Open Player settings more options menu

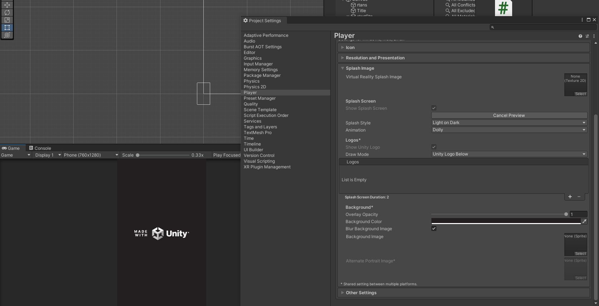594,36
